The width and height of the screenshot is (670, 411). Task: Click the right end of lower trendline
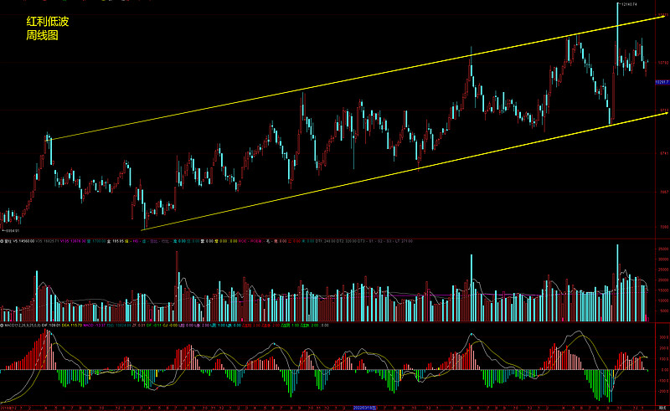click(667, 111)
